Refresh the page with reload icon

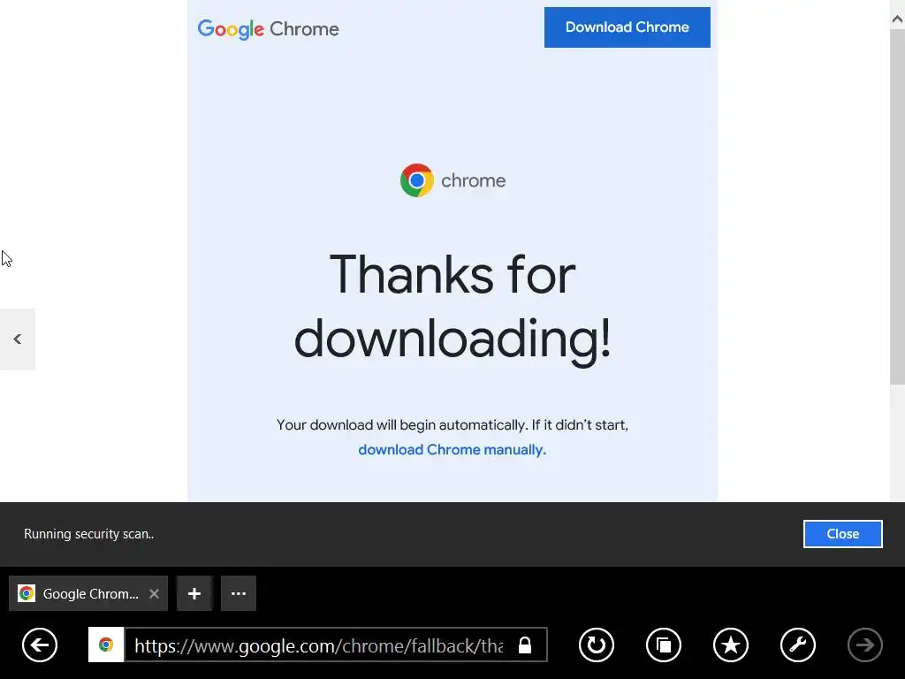tap(597, 645)
